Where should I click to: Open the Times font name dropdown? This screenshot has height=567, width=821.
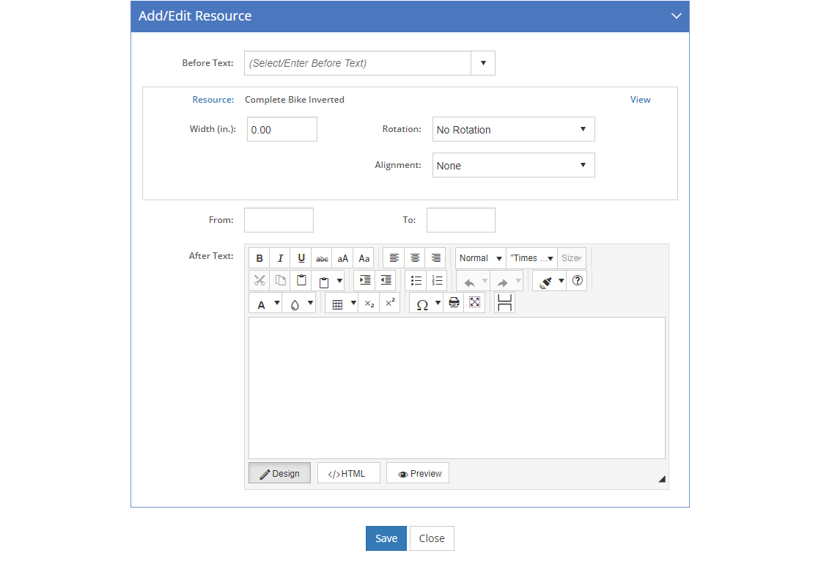point(532,258)
